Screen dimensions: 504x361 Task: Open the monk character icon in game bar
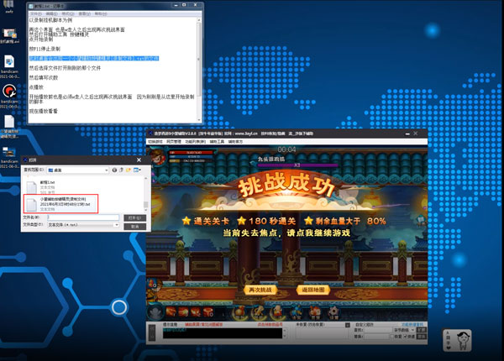tap(277, 311)
